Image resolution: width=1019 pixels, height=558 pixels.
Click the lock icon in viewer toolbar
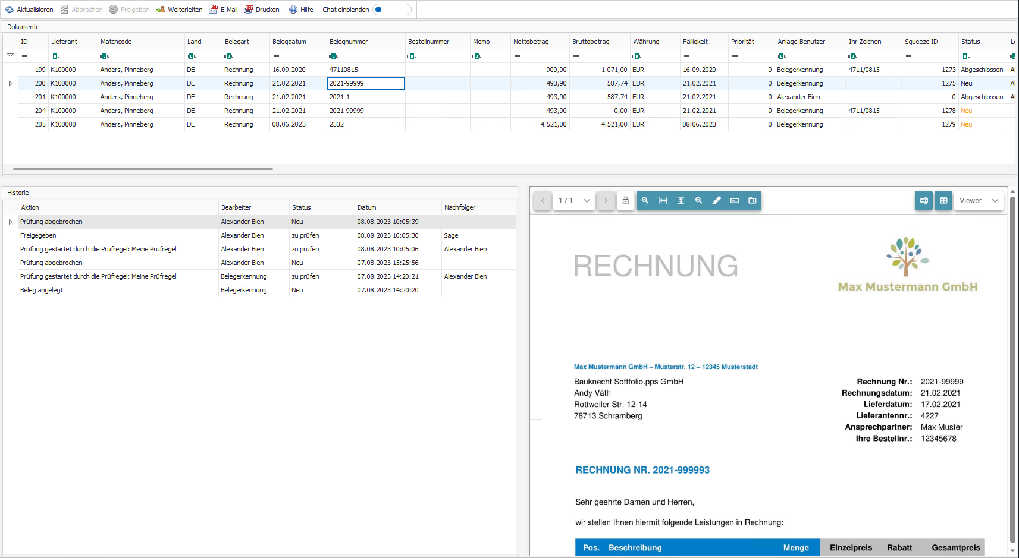click(625, 201)
